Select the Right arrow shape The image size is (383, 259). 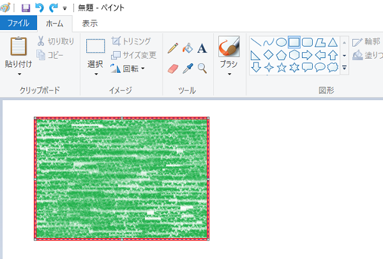click(307, 55)
